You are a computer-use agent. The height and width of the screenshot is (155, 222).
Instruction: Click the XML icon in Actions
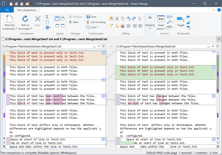(x=169, y=17)
